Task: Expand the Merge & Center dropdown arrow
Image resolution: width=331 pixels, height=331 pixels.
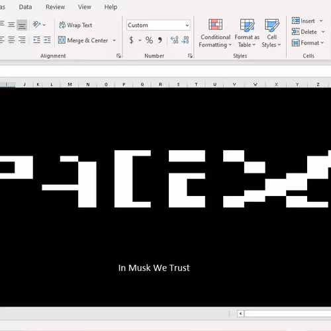Action: point(114,40)
